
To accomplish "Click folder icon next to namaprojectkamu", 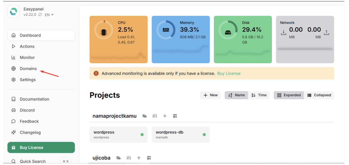I will point(145,116).
